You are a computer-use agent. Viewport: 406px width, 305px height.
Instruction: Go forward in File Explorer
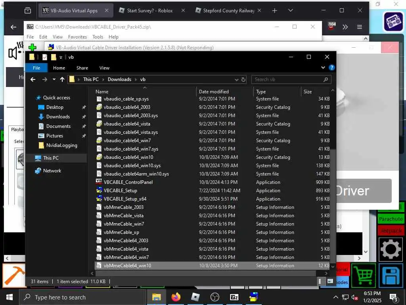pos(44,79)
